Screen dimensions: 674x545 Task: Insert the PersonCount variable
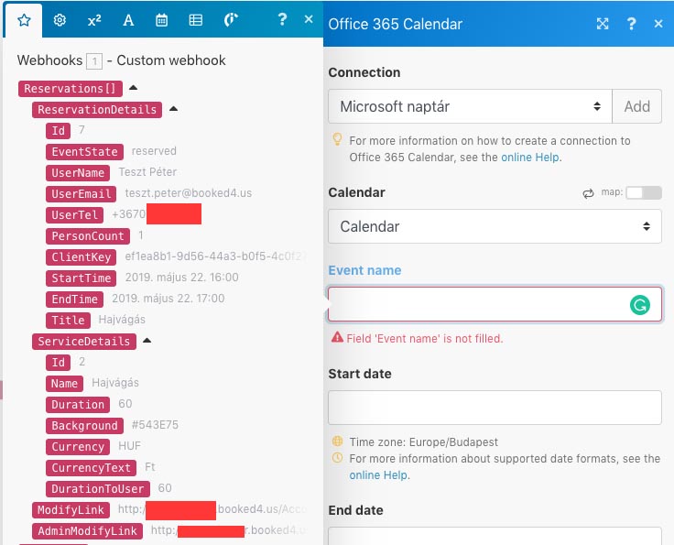tap(88, 236)
